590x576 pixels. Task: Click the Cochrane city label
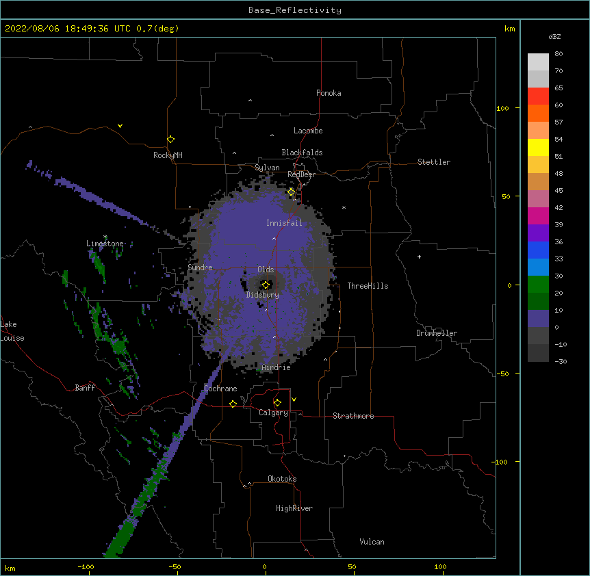[x=220, y=389]
